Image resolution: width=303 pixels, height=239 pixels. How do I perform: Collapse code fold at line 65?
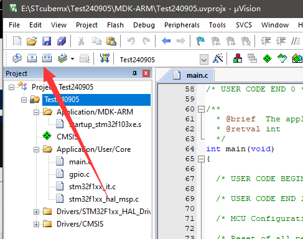pos(201,159)
